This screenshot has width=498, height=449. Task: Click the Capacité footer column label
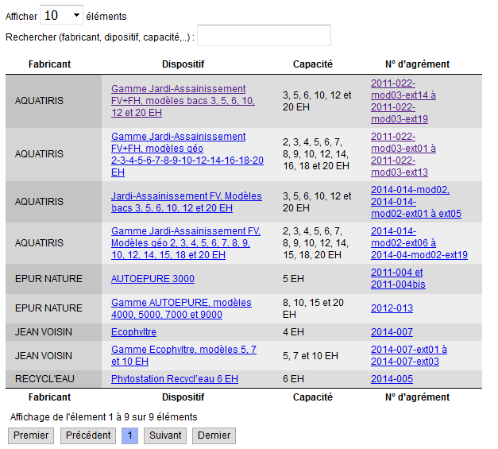point(312,397)
